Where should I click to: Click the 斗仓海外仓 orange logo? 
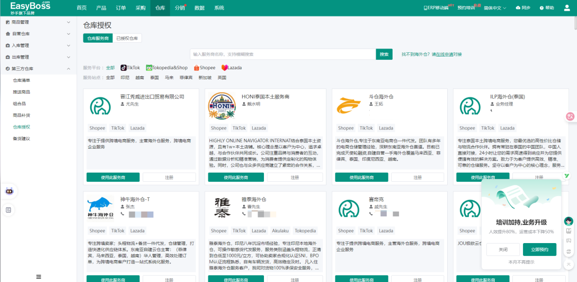tap(348, 106)
